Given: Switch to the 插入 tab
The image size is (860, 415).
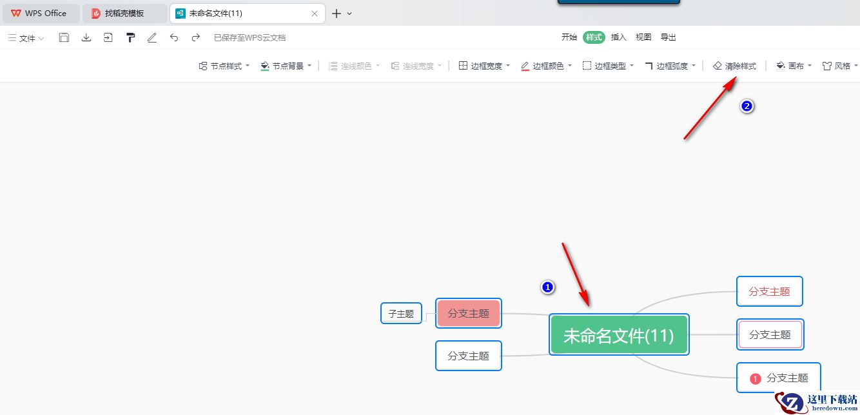Looking at the screenshot, I should (618, 37).
